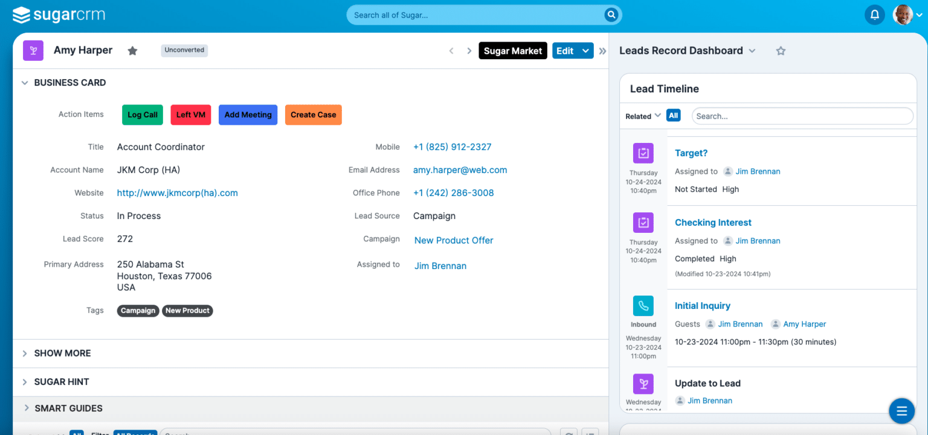Collapse dashboard with double-arrow icon

point(602,51)
